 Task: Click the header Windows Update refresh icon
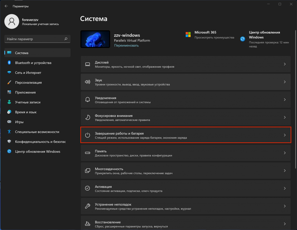[x=243, y=39]
